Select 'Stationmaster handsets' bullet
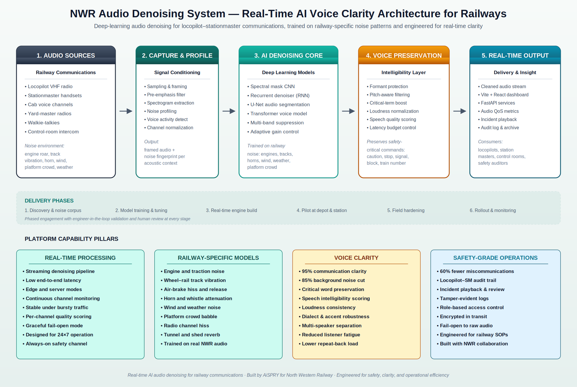Screen dimensions: 577x387 click(x=53, y=95)
